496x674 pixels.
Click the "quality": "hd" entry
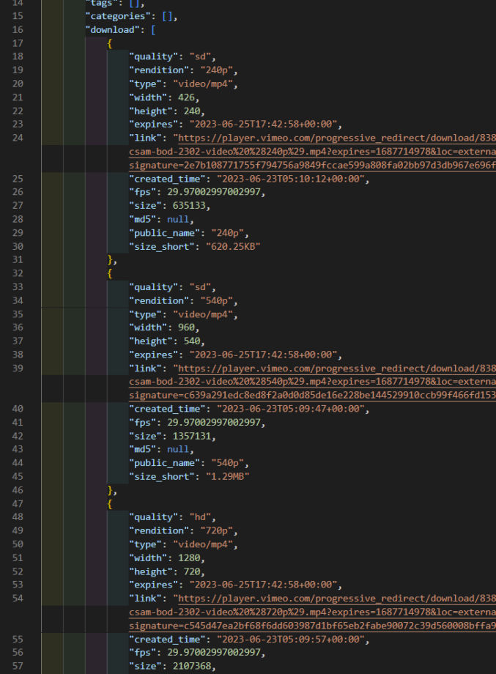172,517
